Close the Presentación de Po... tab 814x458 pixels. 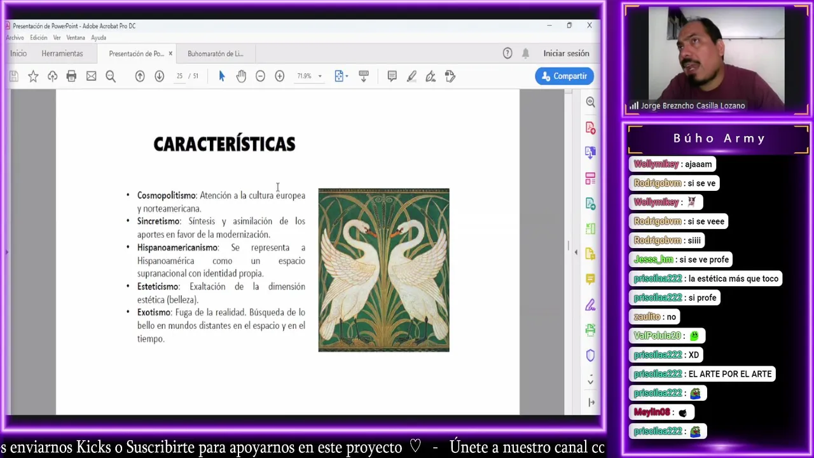[x=170, y=53]
